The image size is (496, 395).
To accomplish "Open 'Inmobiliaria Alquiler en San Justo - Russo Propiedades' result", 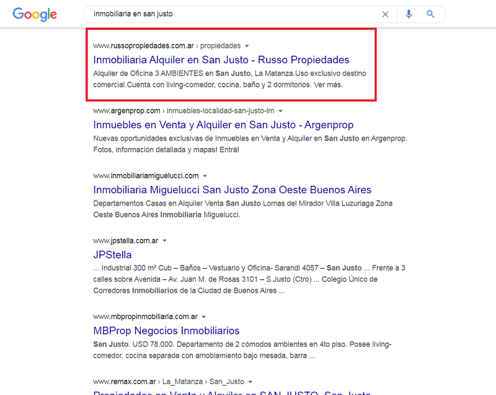I will 221,59.
